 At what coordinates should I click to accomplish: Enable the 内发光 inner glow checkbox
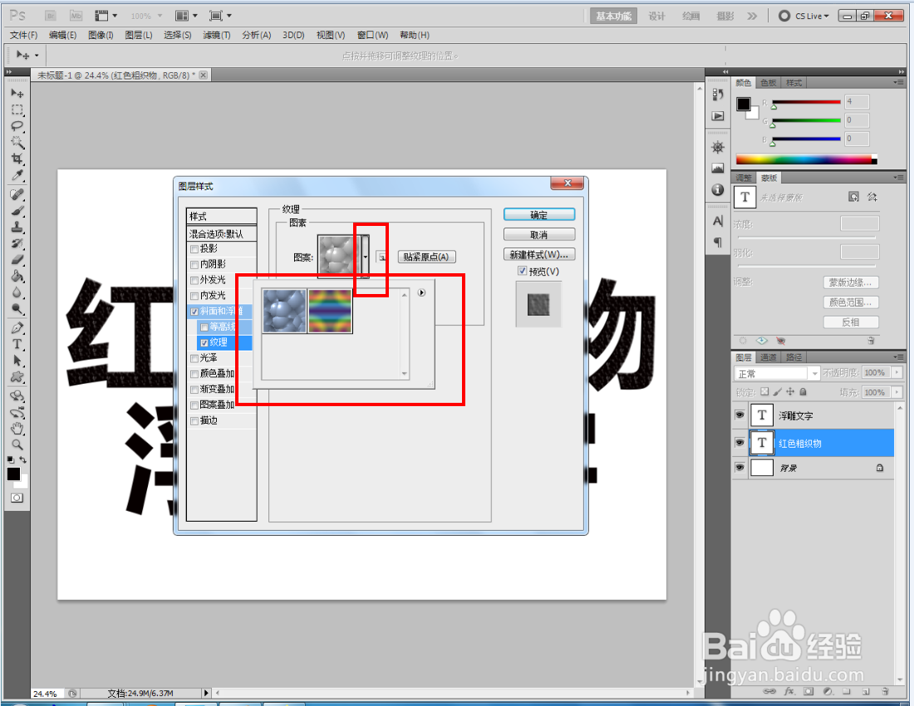pyautogui.click(x=194, y=296)
